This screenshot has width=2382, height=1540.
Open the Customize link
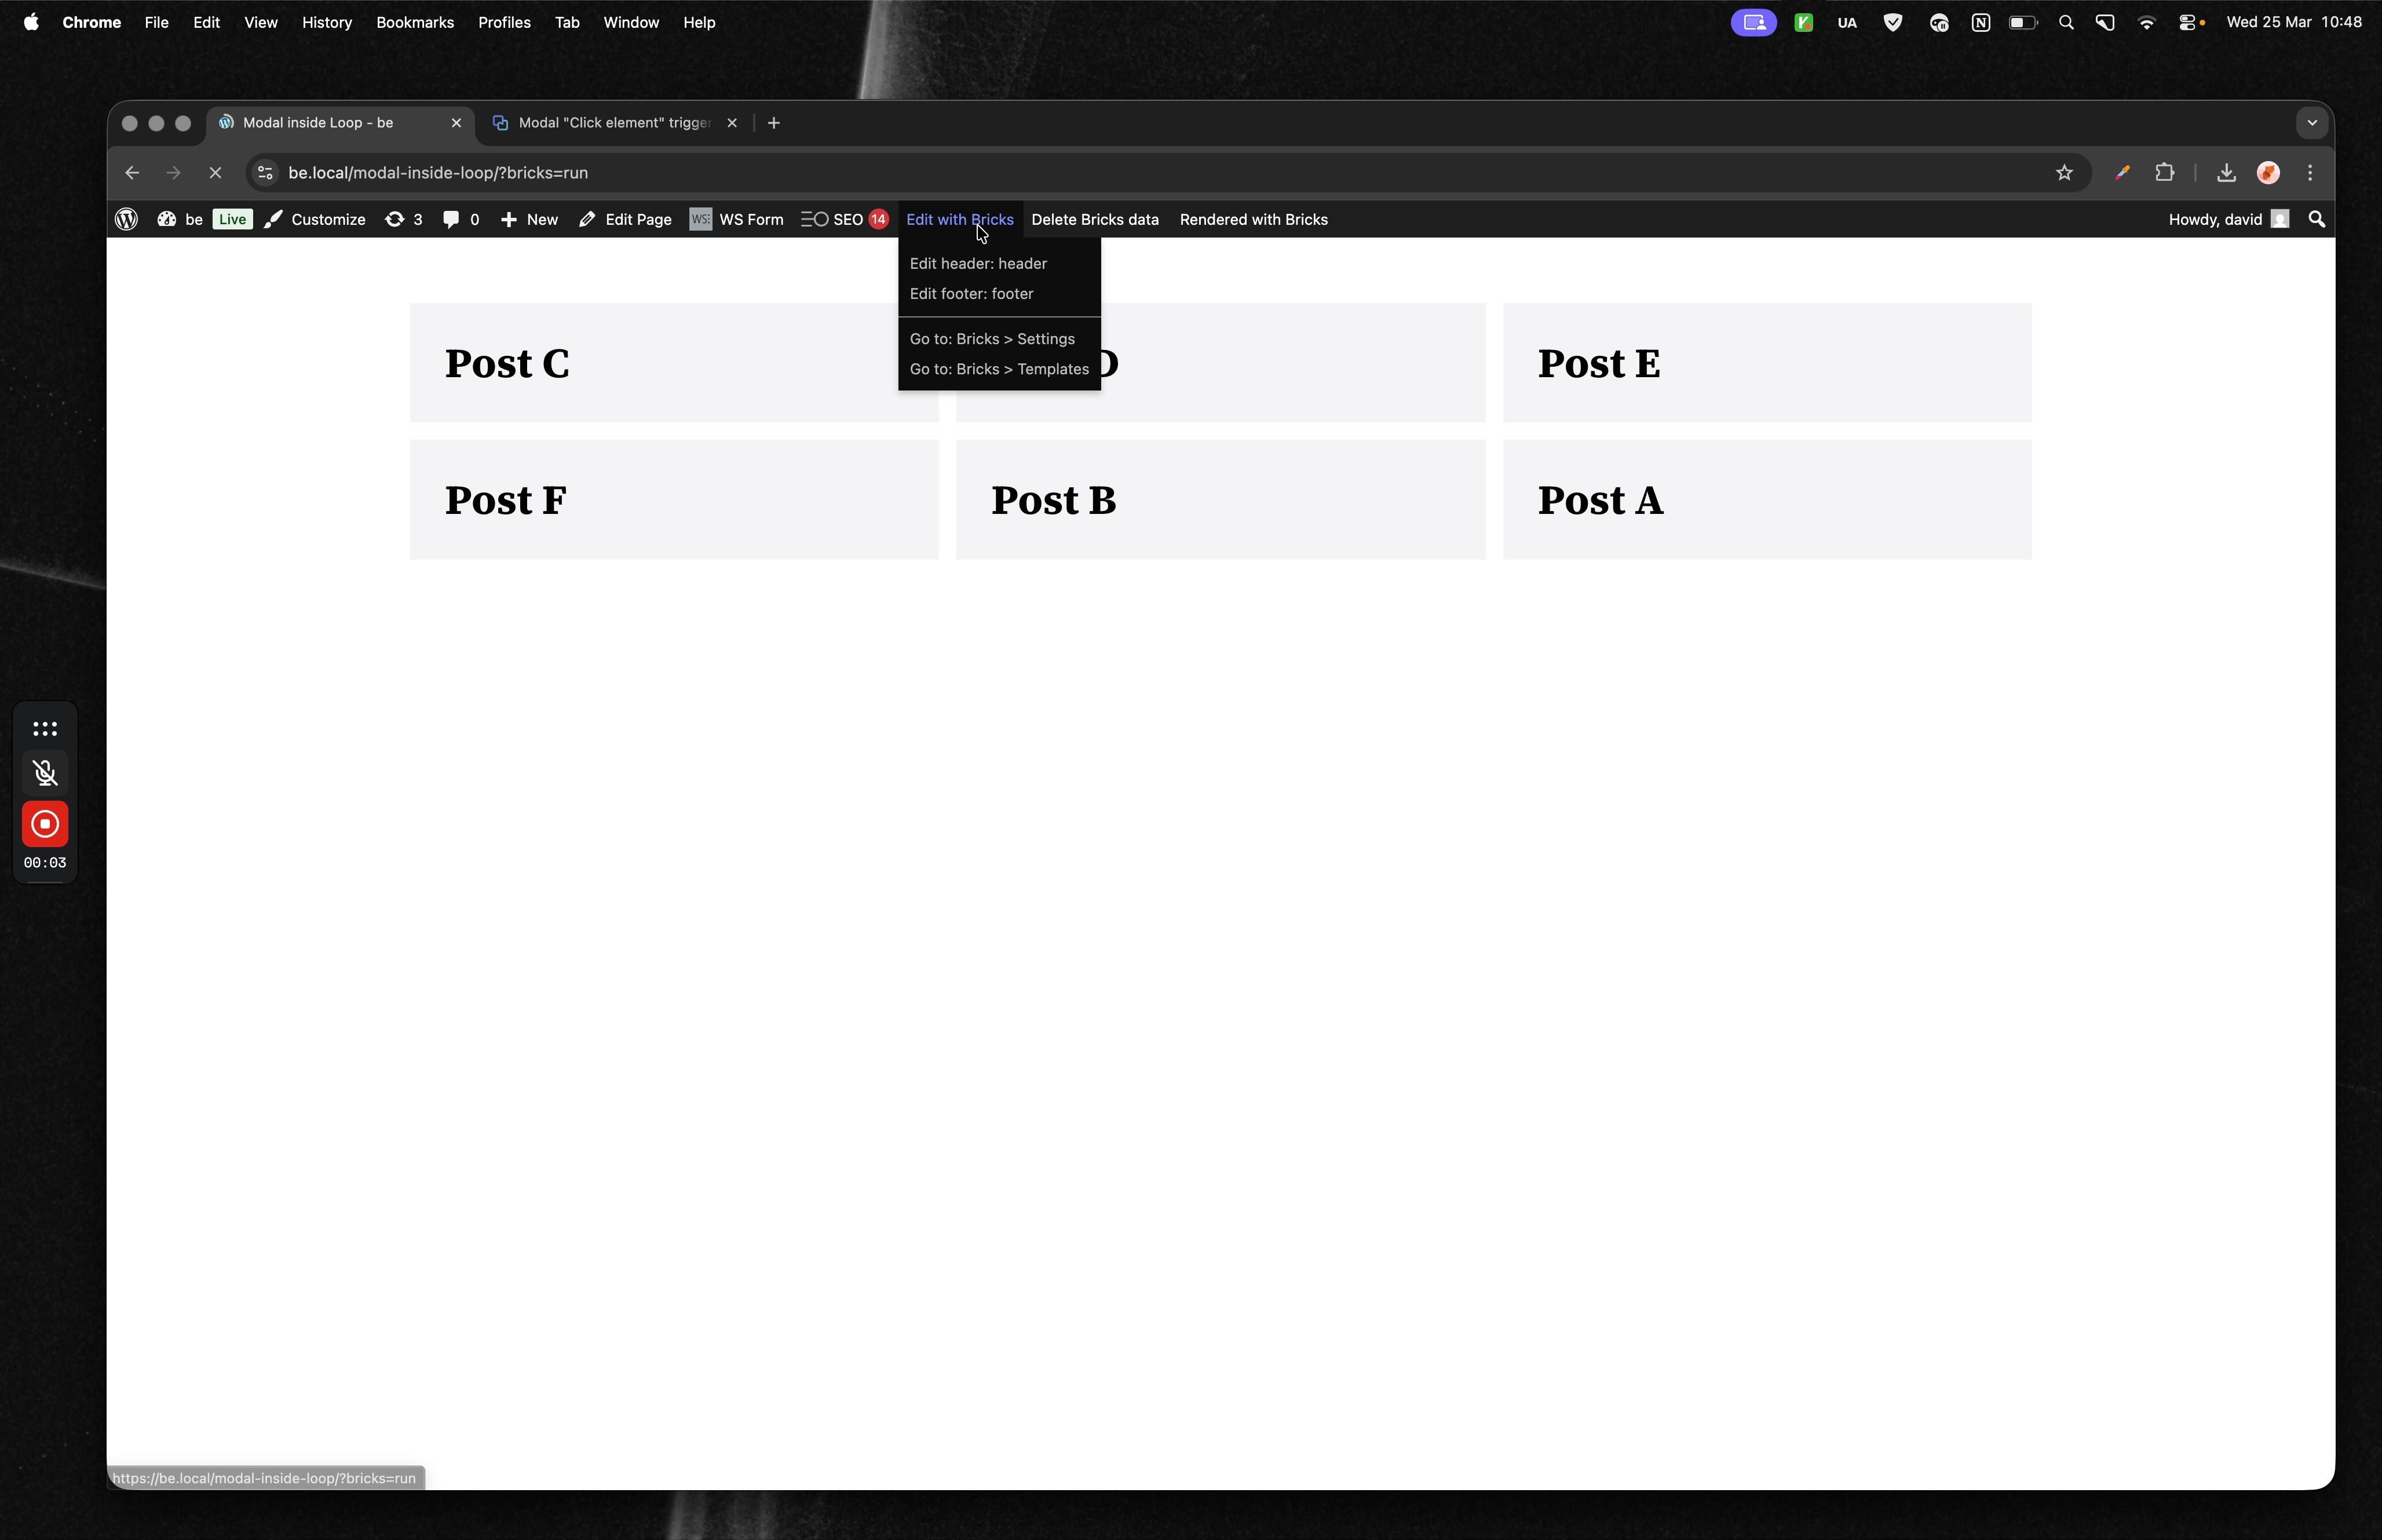[316, 220]
